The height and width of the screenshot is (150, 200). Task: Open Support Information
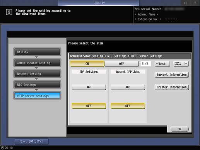[172, 75]
